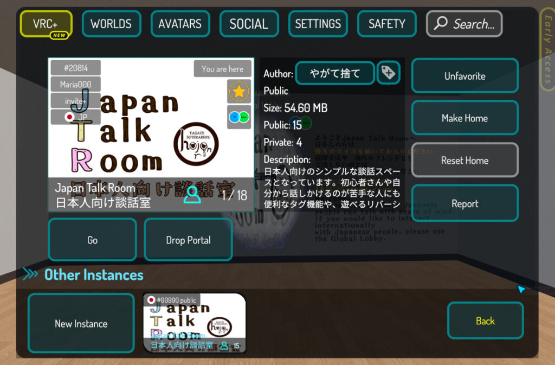This screenshot has width=555, height=365.
Task: Click the Other Instances heading
Action: (94, 275)
